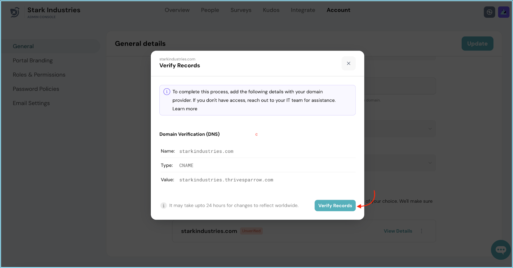Screen dimensions: 513x268
Task: Open Portal Branding settings
Action: [33, 61]
